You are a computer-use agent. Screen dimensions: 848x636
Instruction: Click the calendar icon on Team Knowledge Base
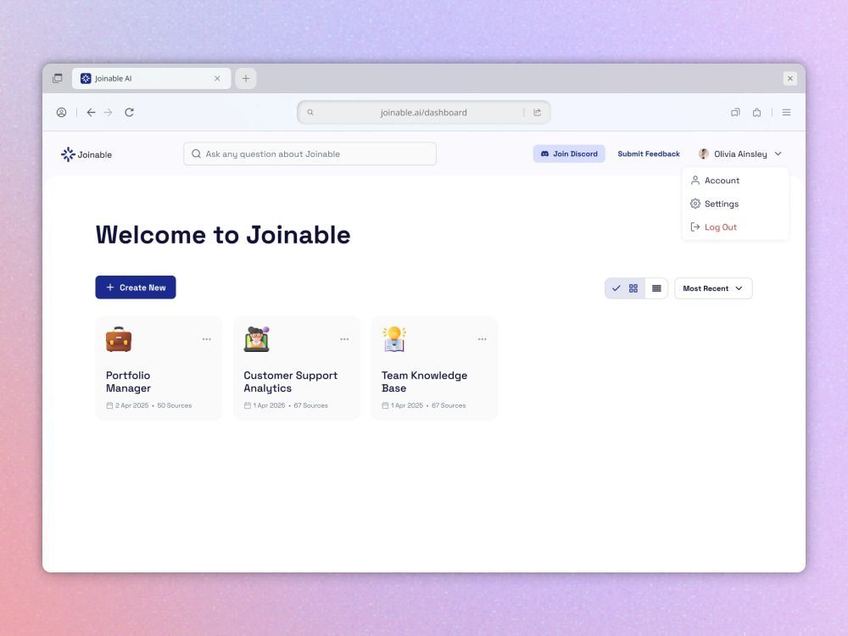385,405
